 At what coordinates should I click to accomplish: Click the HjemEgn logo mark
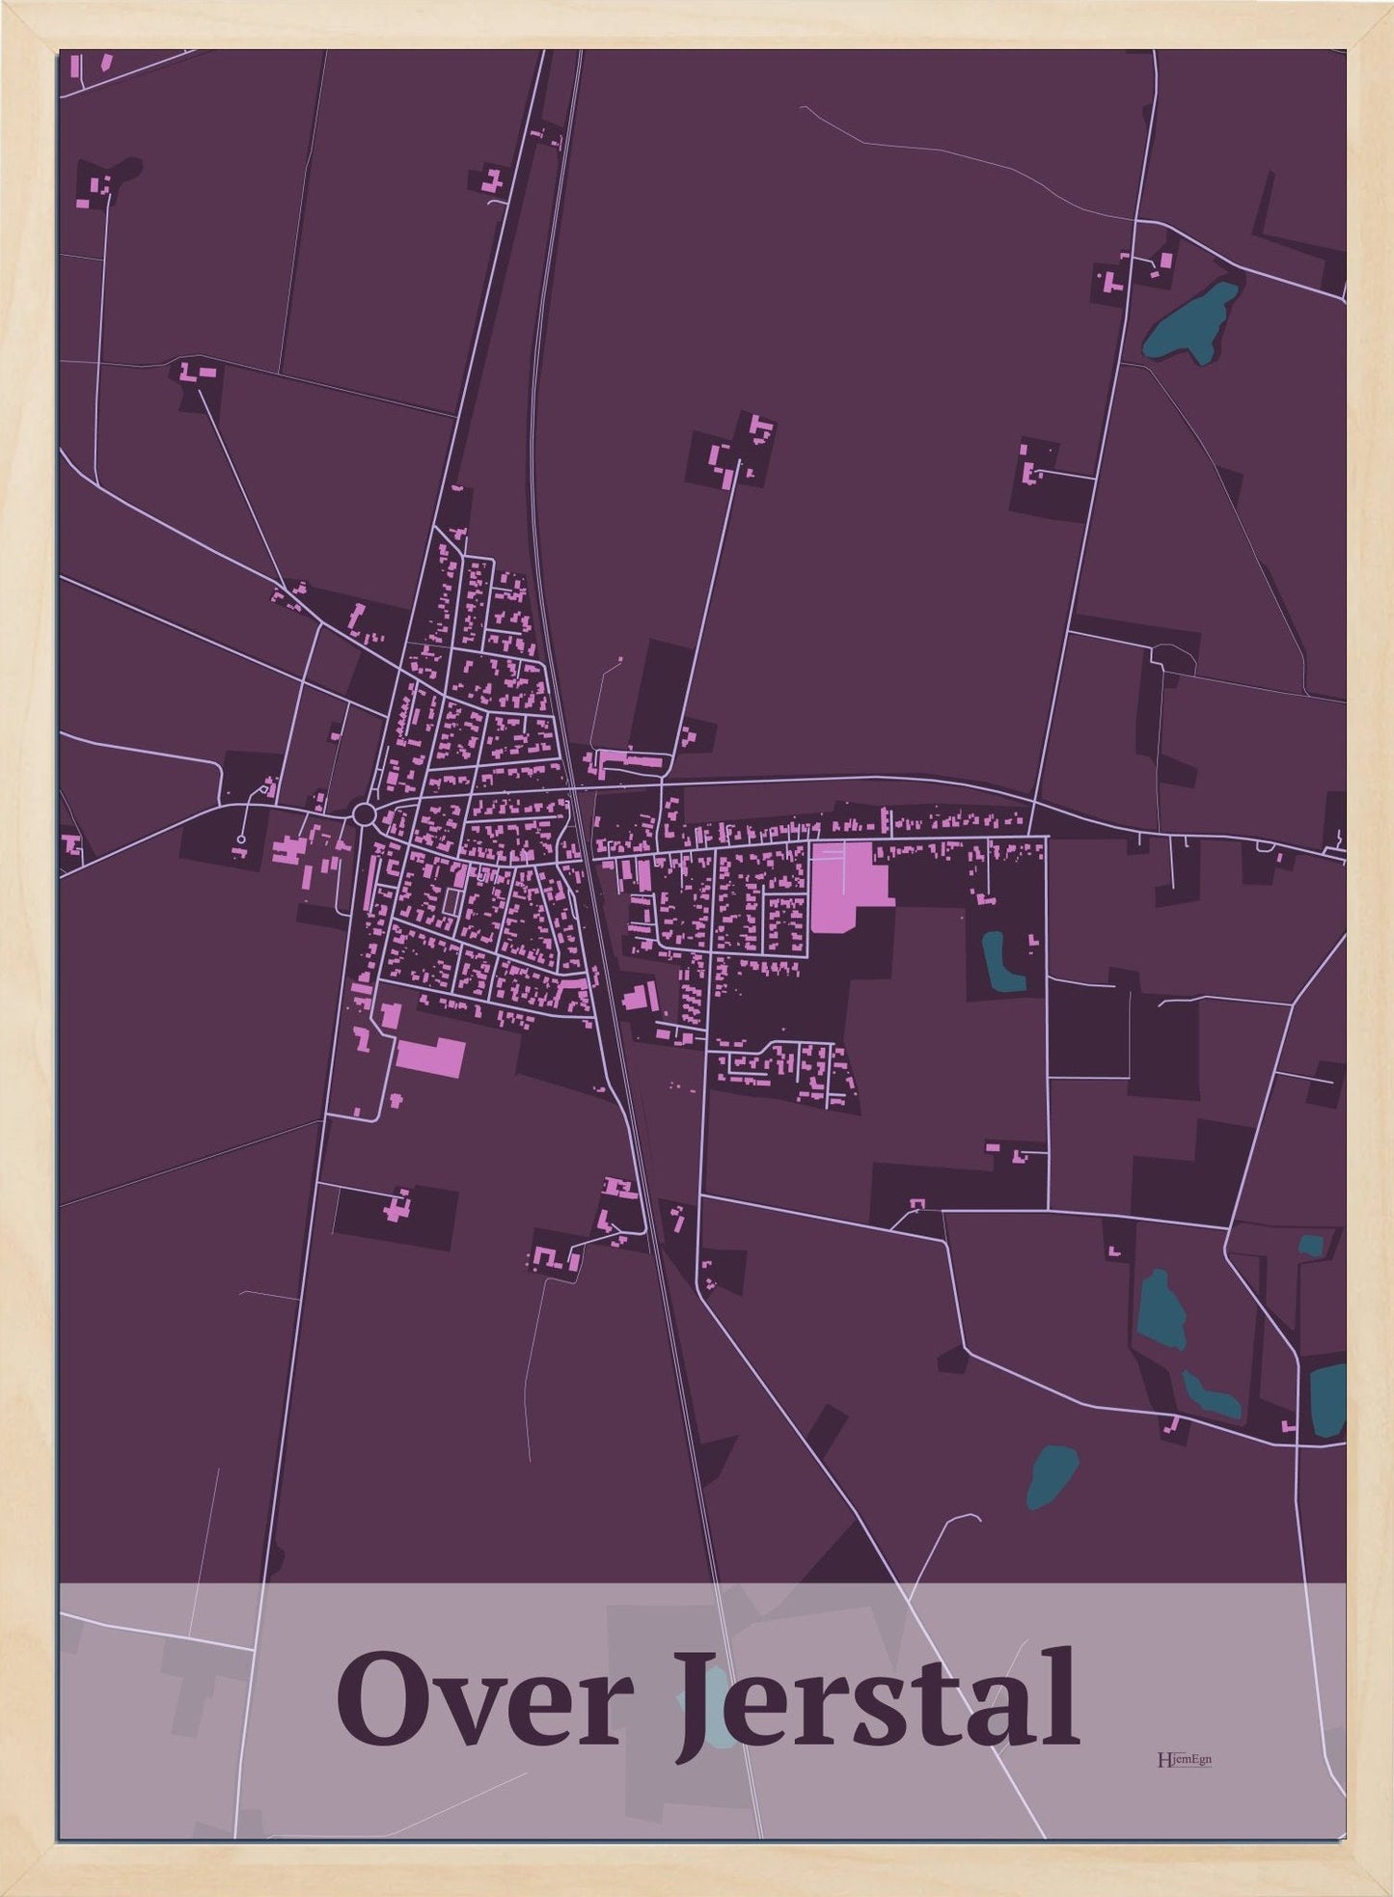point(1184,1760)
